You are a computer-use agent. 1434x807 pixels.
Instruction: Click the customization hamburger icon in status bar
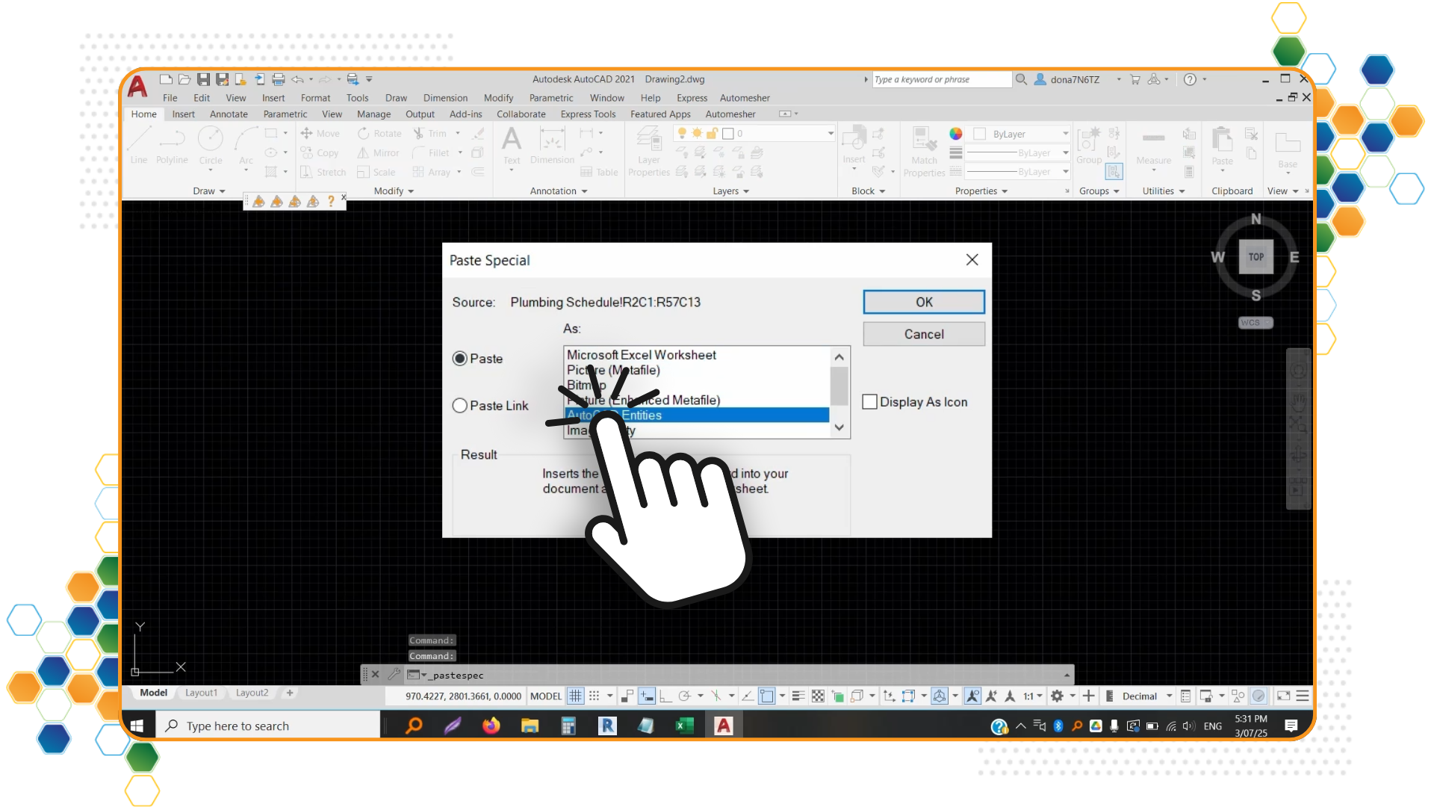pyautogui.click(x=1303, y=696)
